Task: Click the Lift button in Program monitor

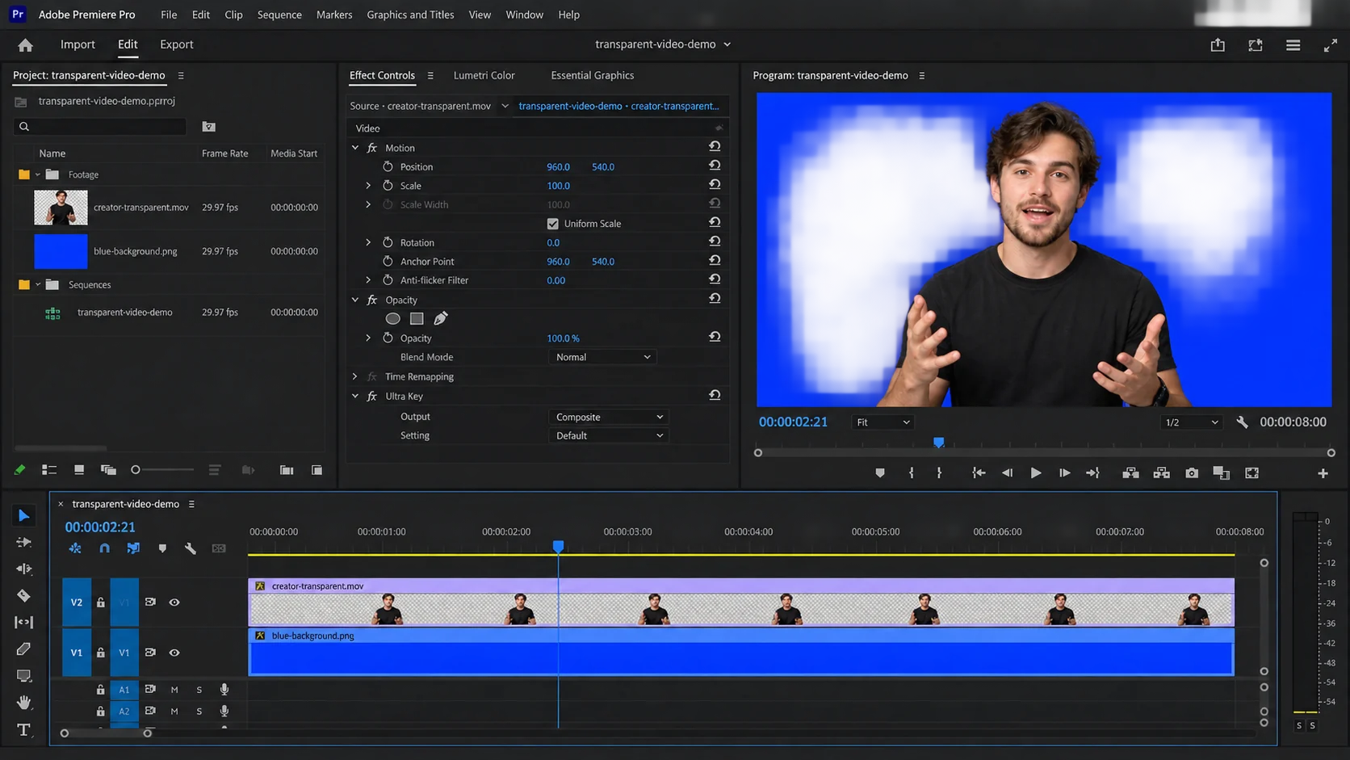Action: (1130, 472)
